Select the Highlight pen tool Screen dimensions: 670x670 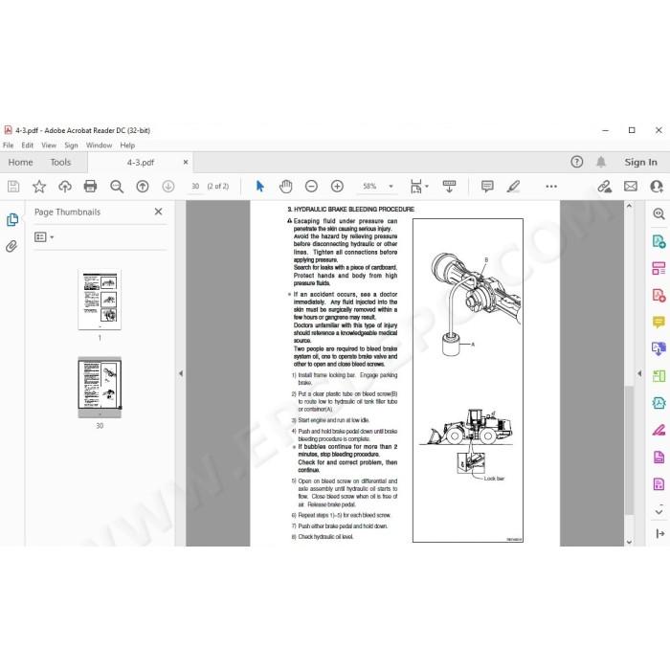(x=513, y=187)
